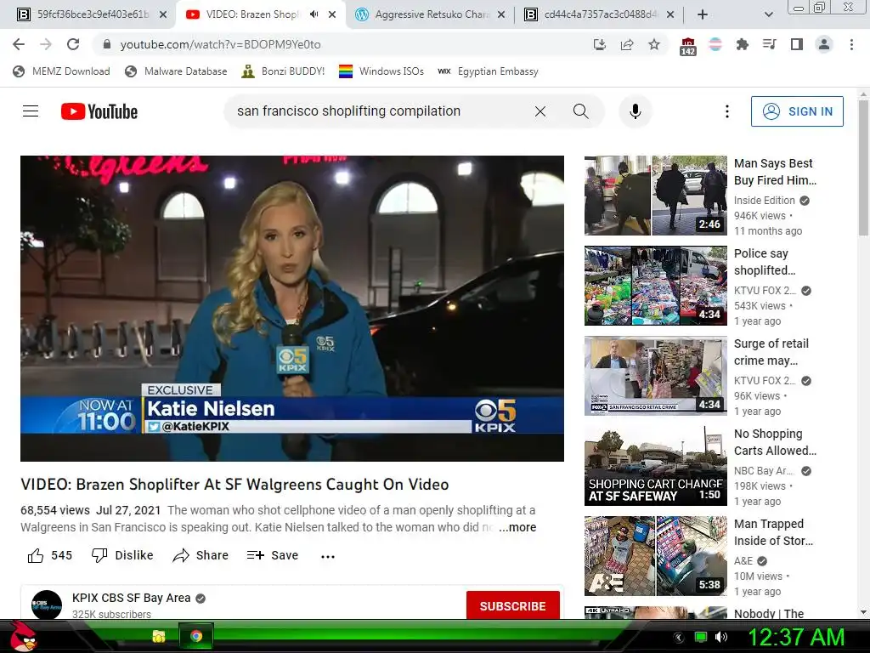Open YouTube settings three-dot menu
This screenshot has width=870, height=653.
[x=727, y=111]
